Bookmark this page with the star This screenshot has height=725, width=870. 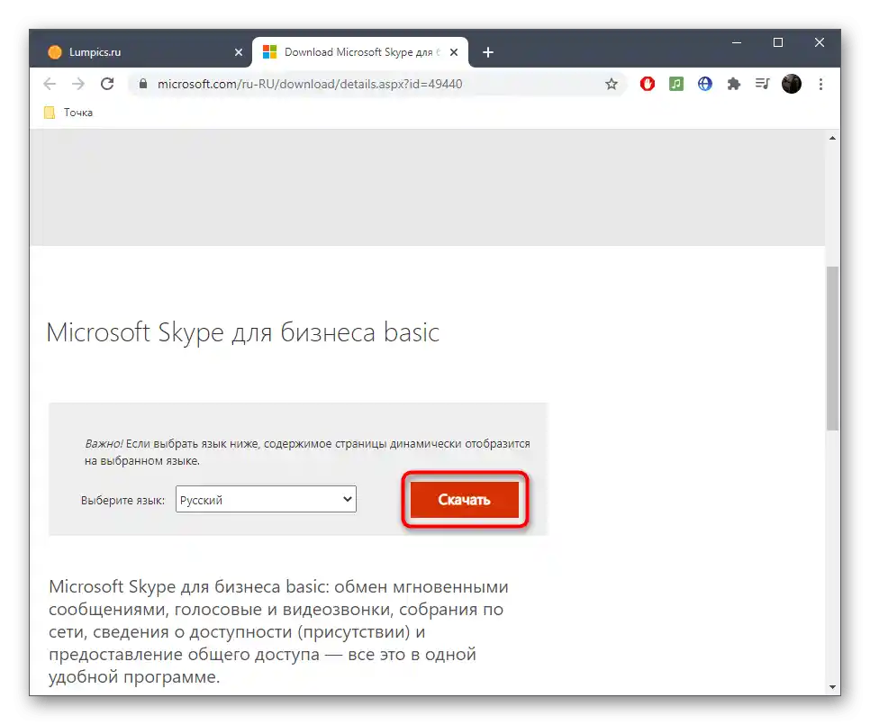[x=611, y=84]
